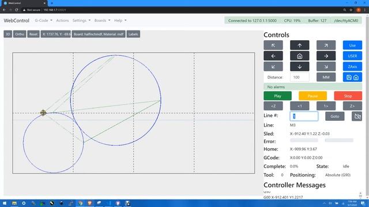Select the WebControl browser tab

tap(24, 3)
